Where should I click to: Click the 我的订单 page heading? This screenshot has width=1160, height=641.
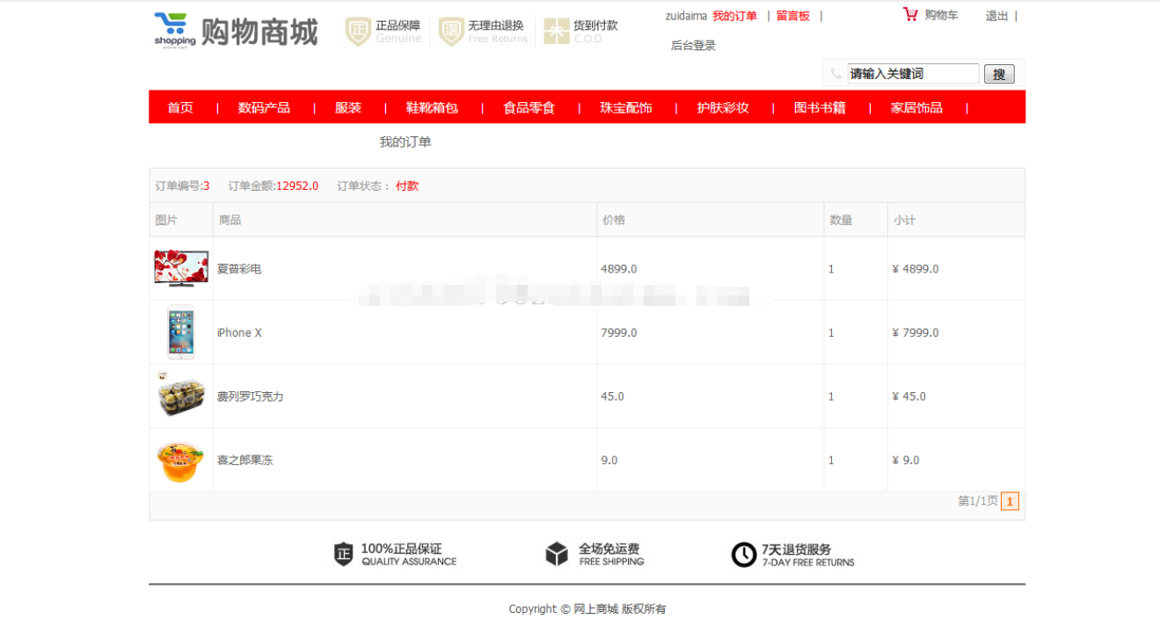(405, 142)
